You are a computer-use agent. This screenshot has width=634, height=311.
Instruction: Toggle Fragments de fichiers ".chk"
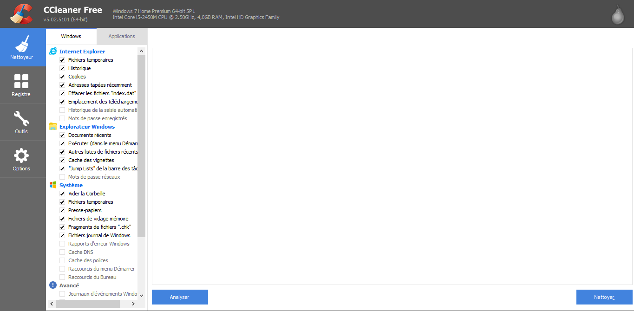(x=62, y=227)
